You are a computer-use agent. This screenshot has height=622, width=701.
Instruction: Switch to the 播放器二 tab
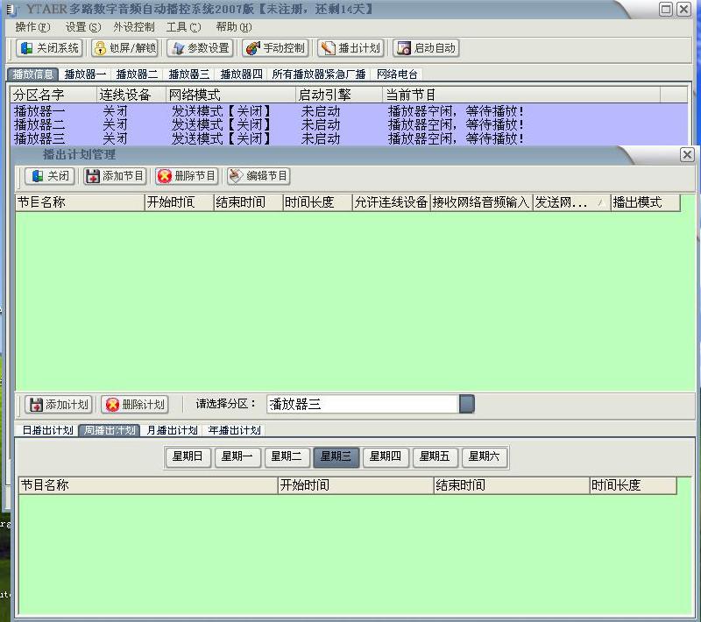click(137, 74)
